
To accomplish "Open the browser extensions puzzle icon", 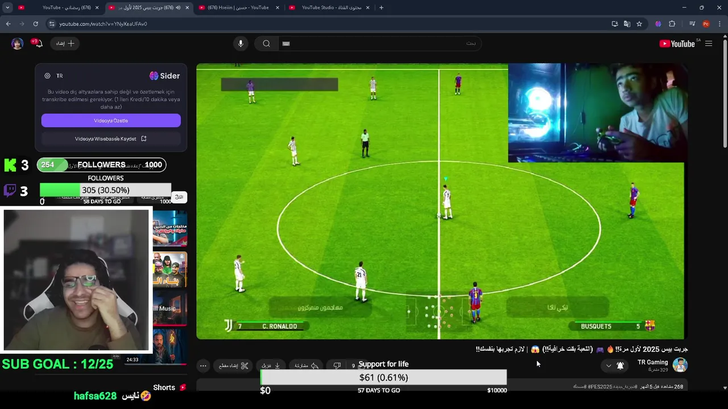I will pos(672,24).
